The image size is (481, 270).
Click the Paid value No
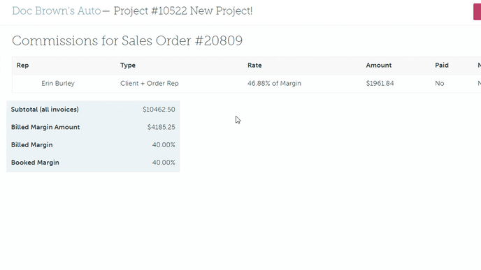439,83
